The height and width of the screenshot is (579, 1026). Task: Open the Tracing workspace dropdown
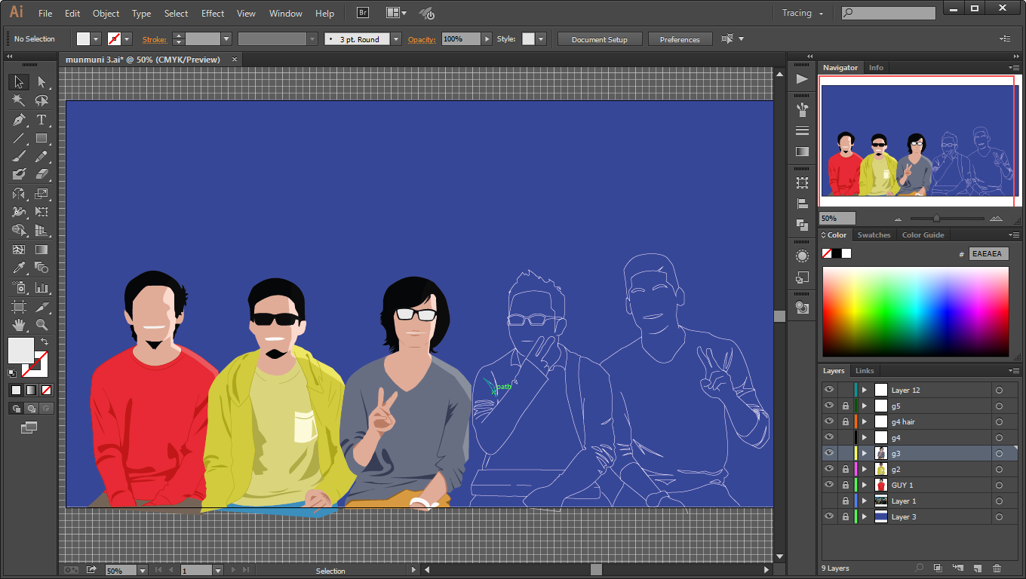802,13
